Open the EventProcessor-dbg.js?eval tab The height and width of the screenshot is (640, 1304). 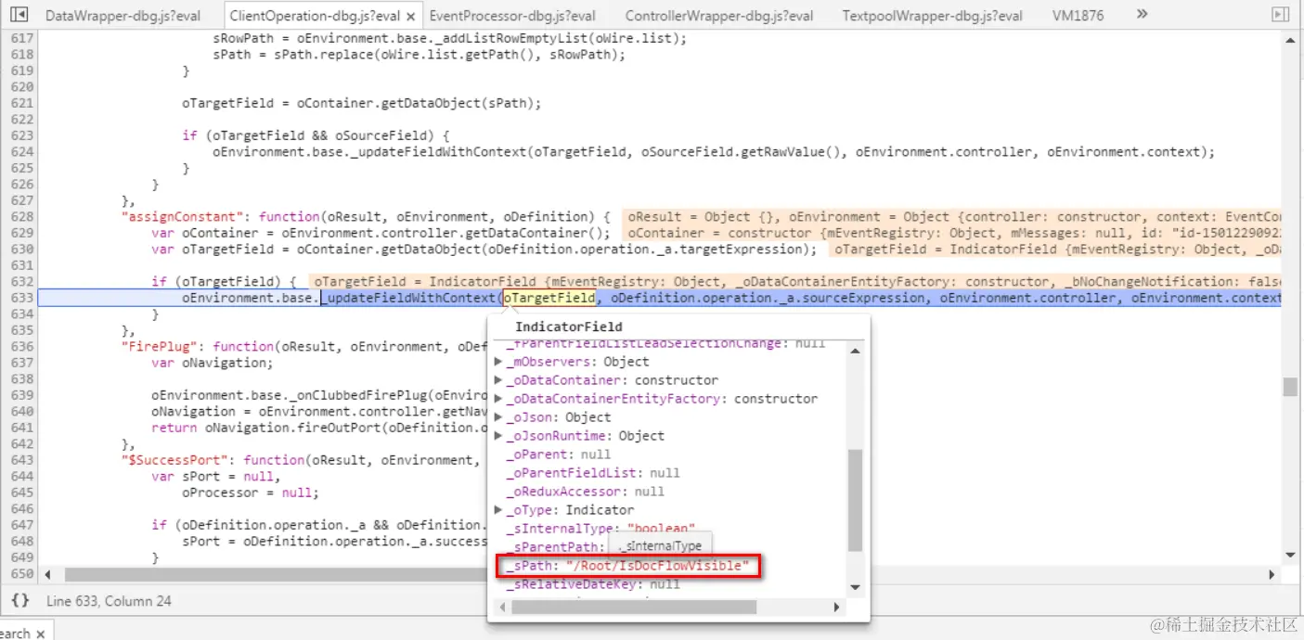point(512,16)
